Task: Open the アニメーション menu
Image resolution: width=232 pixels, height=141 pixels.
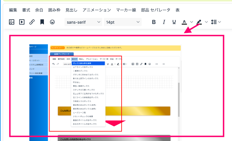Action: (97, 10)
